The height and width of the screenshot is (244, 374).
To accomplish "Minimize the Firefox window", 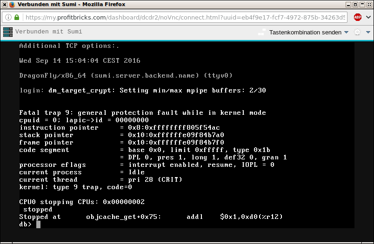I will (353, 4).
